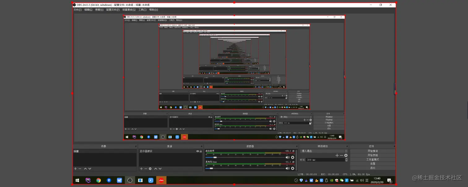This screenshot has width=468, height=187.
Task: Move scene down in Scenes panel
Action: pyautogui.click(x=90, y=169)
